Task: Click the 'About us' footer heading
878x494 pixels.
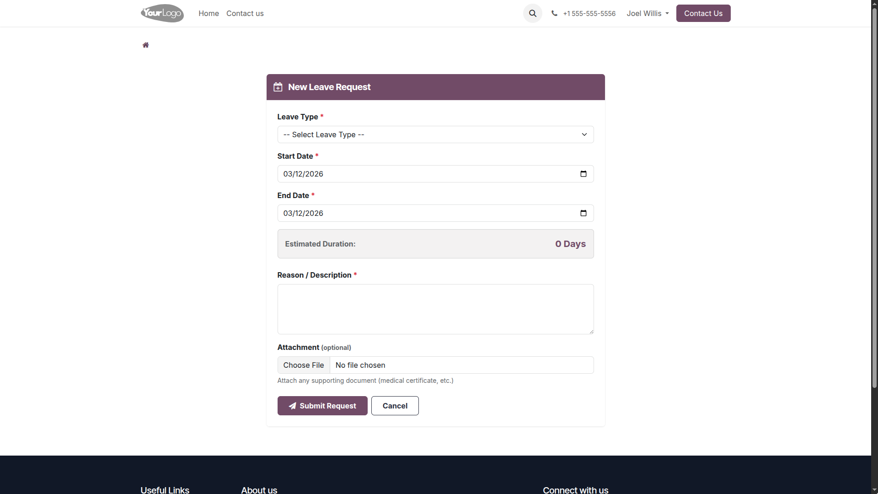Action: pyautogui.click(x=259, y=489)
